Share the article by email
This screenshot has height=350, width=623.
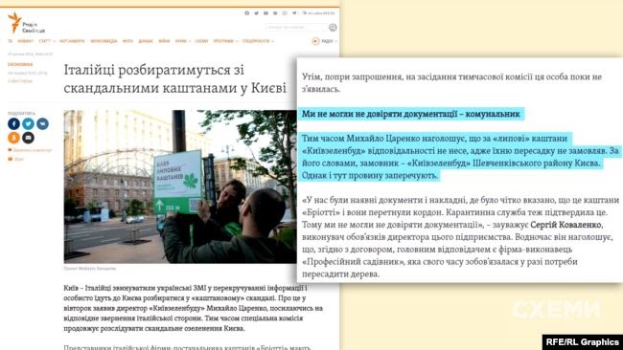click(28, 138)
